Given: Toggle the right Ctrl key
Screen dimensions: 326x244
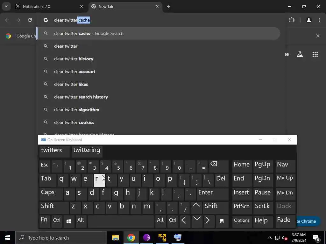Looking at the screenshot, I should click(x=172, y=221).
